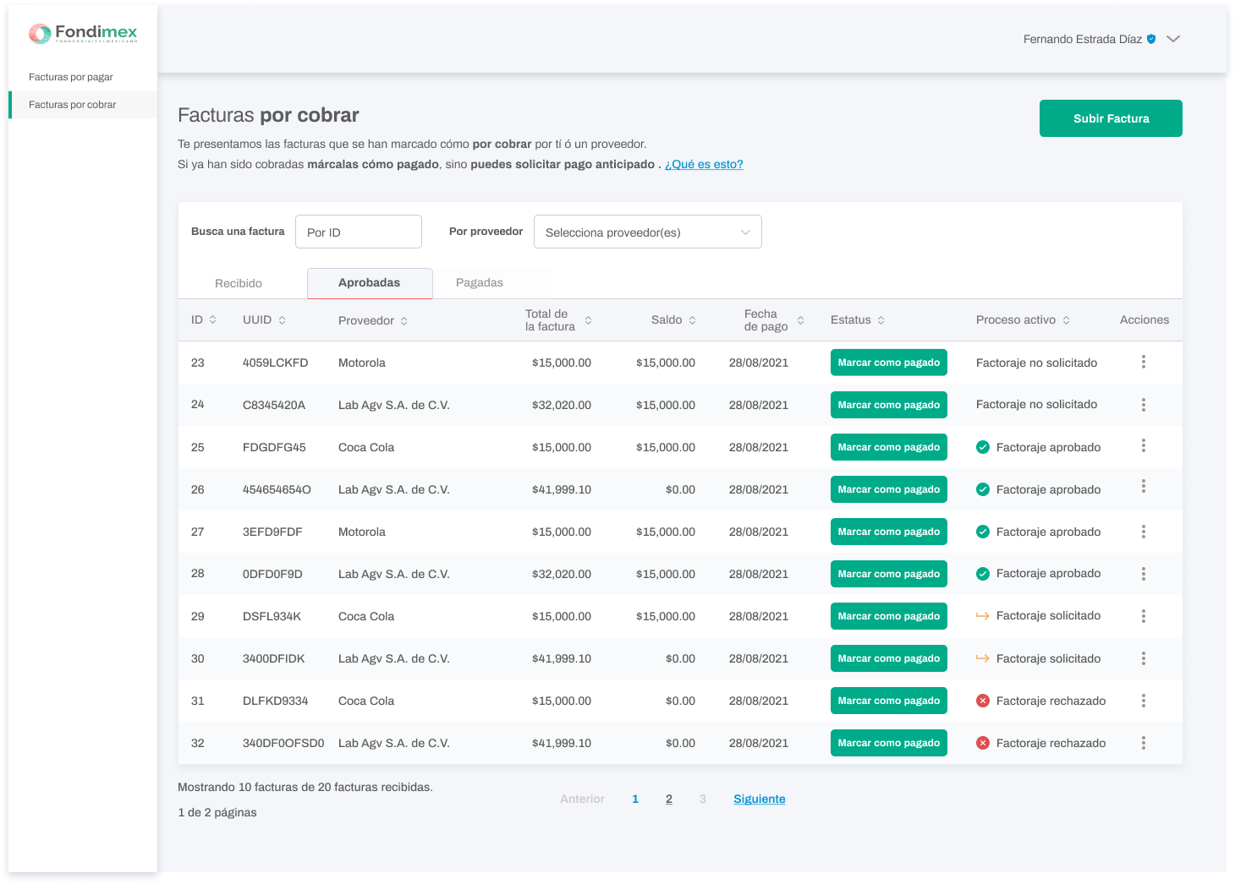Click green check icon on invoice 25

pos(983,447)
